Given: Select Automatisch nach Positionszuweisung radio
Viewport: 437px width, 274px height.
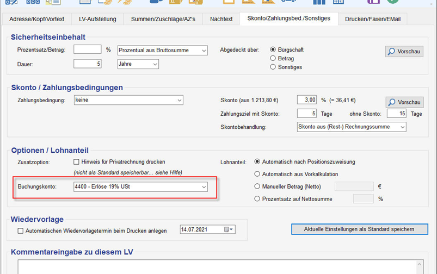Looking at the screenshot, I should [x=257, y=161].
